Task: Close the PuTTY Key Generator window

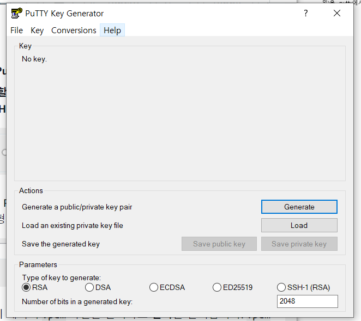Action: coord(337,13)
